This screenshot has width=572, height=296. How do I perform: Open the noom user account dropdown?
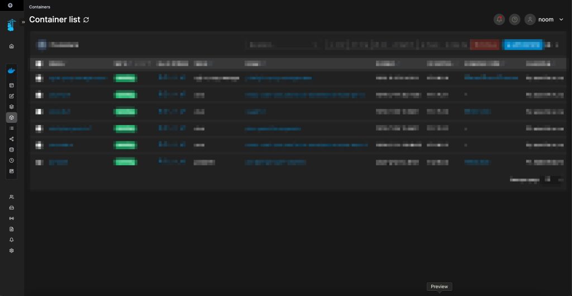pos(545,20)
